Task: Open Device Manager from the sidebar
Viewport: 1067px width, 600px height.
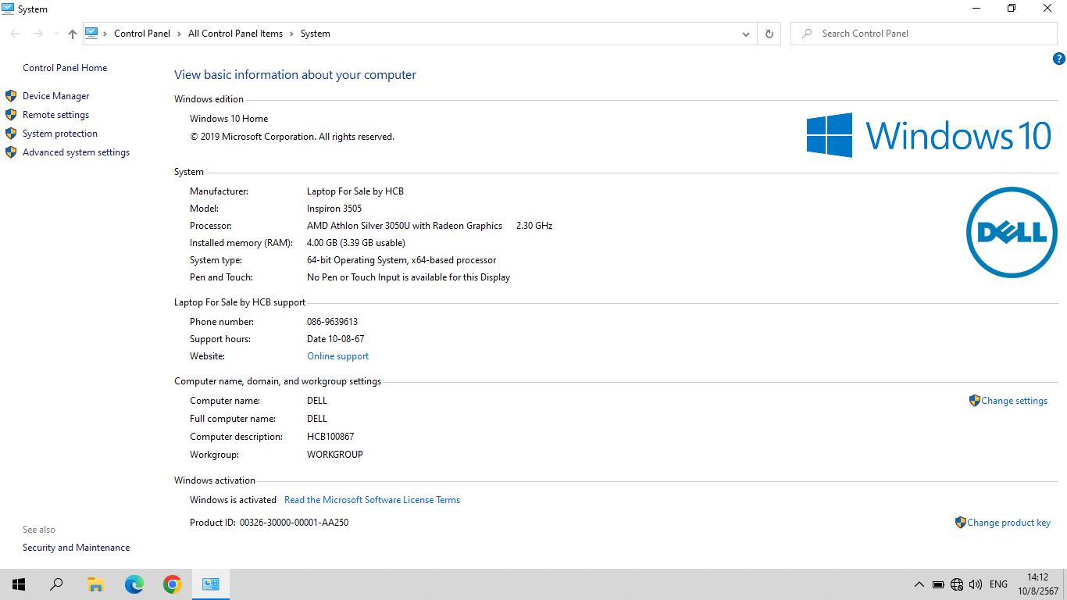Action: pos(55,96)
